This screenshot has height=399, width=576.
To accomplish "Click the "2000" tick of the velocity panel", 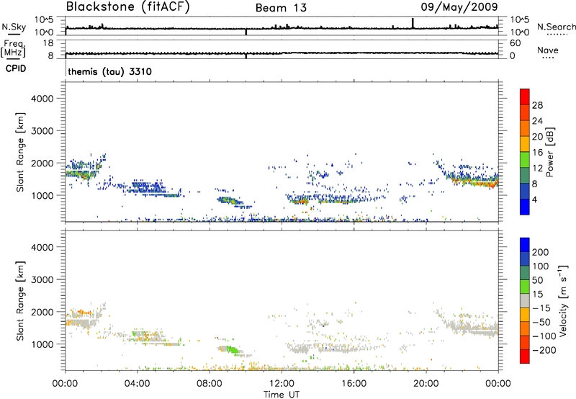I will 42,312.
